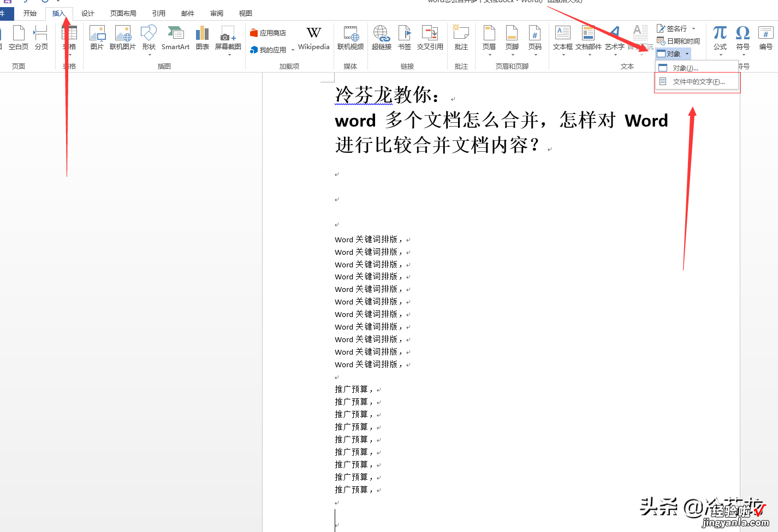Viewport: 778px width, 532px height.
Task: Click the title line starting 'word 多个文档怎么合并'
Action: (501, 120)
